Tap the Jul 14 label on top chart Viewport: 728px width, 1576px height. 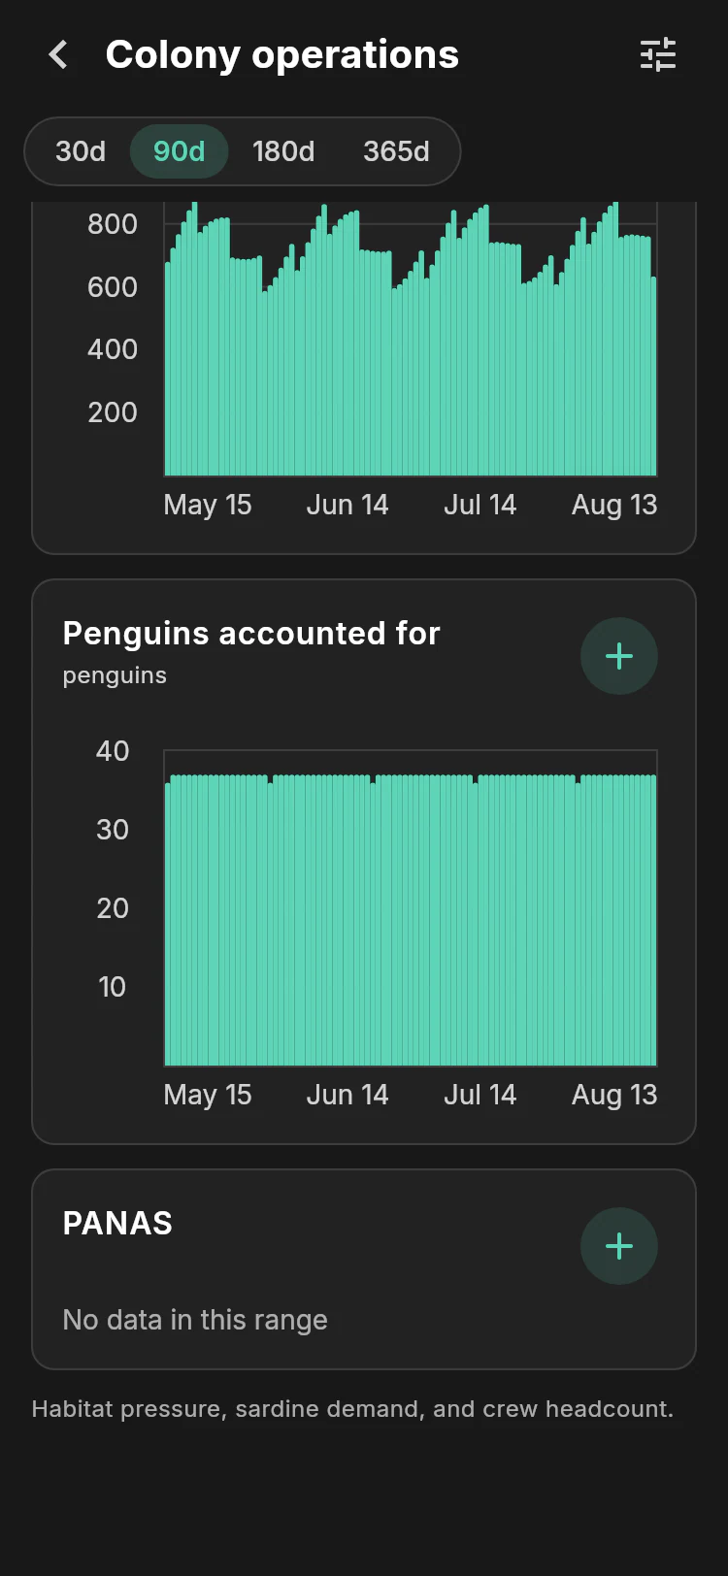[480, 505]
